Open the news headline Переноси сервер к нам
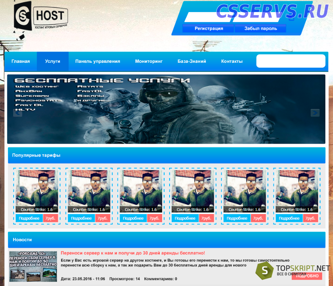The image size is (333, 286). coord(133,253)
